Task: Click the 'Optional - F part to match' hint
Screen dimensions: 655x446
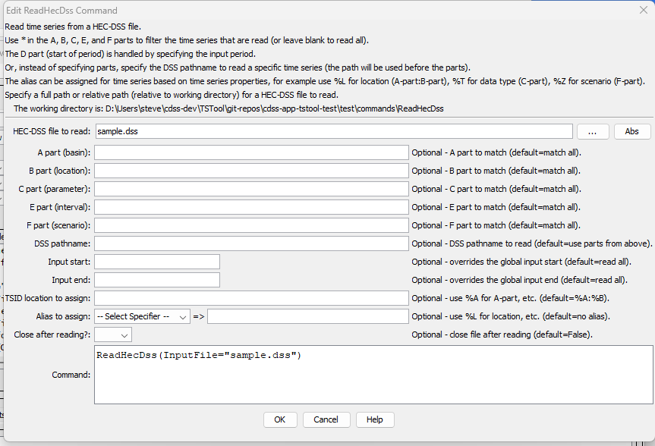Action: [x=496, y=225]
